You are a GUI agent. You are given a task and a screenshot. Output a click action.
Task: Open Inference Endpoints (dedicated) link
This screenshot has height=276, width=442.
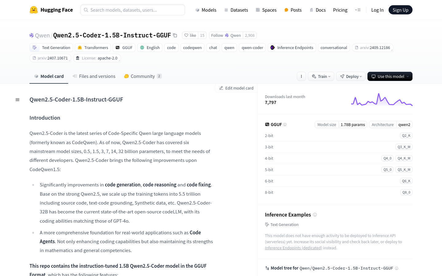point(293,248)
